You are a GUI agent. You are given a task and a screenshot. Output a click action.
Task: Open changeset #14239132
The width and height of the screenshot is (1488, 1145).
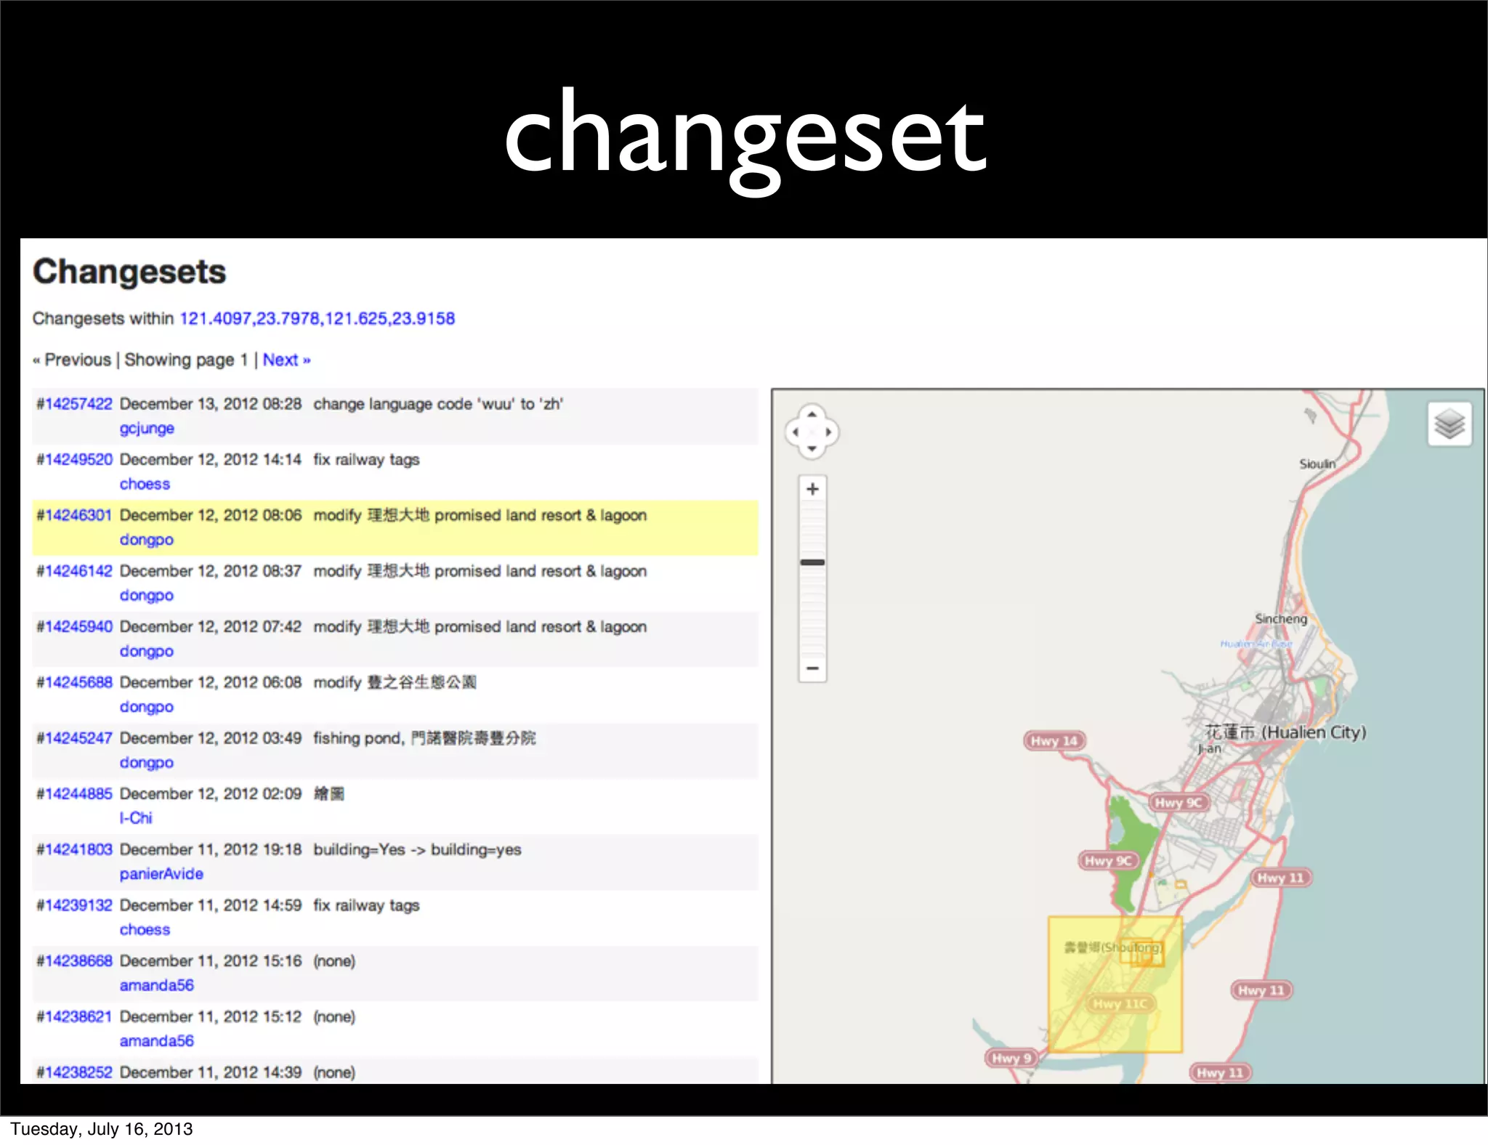pyautogui.click(x=74, y=905)
